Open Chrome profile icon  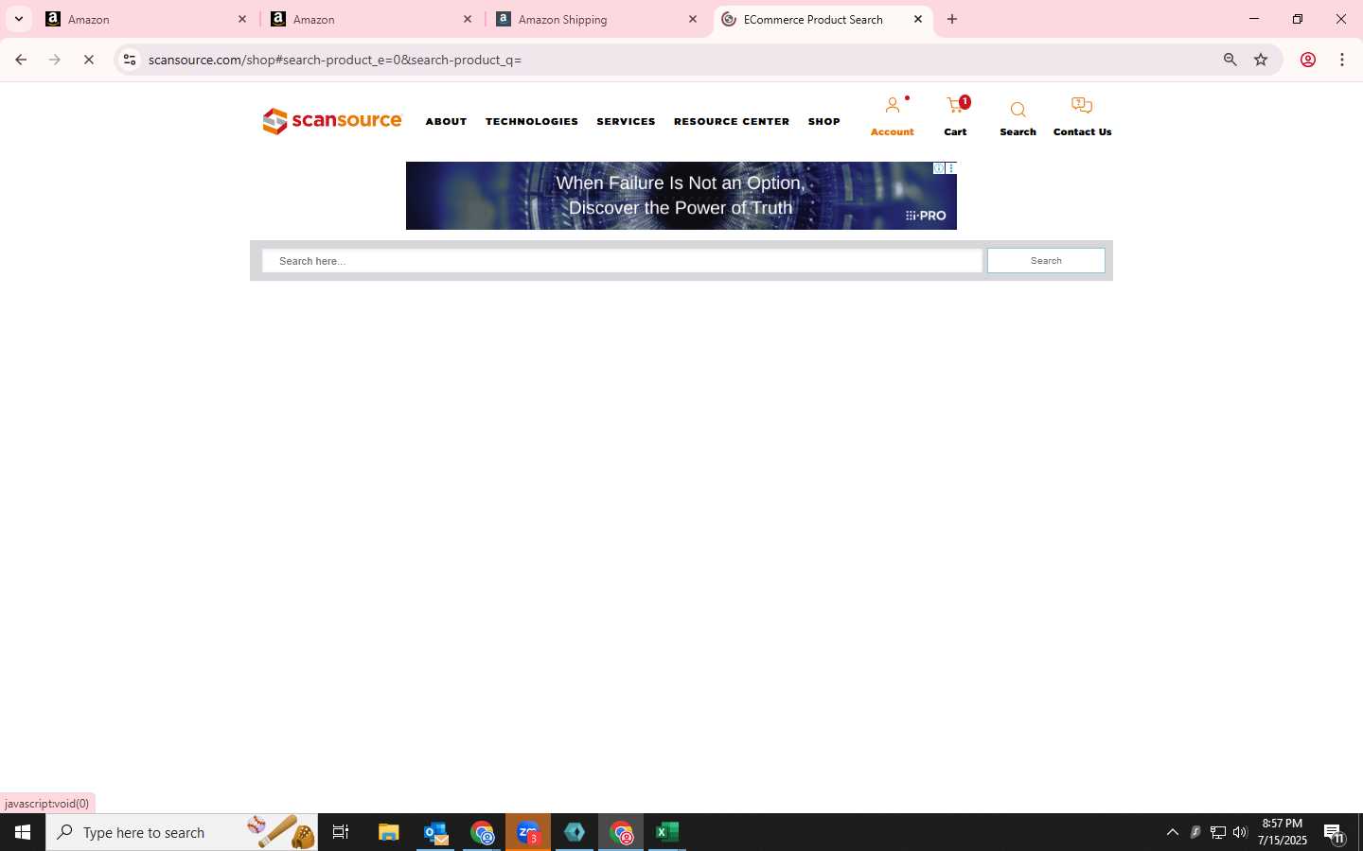(x=1308, y=60)
